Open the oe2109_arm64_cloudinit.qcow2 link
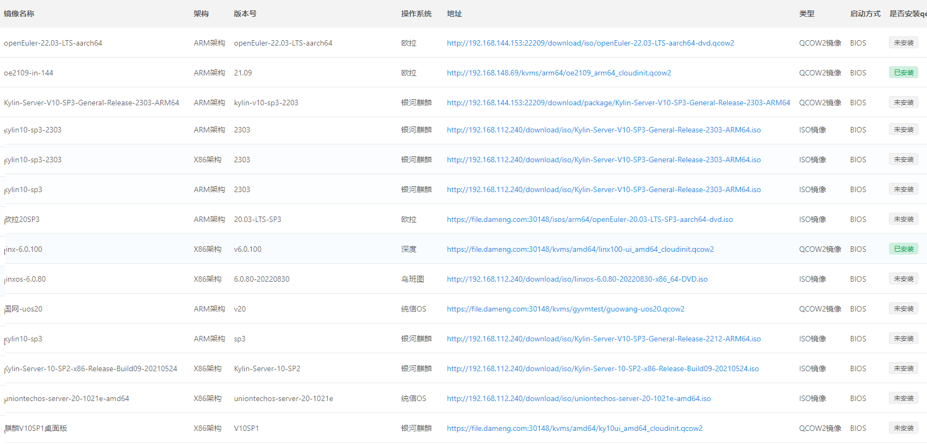This screenshot has width=927, height=445. click(559, 73)
